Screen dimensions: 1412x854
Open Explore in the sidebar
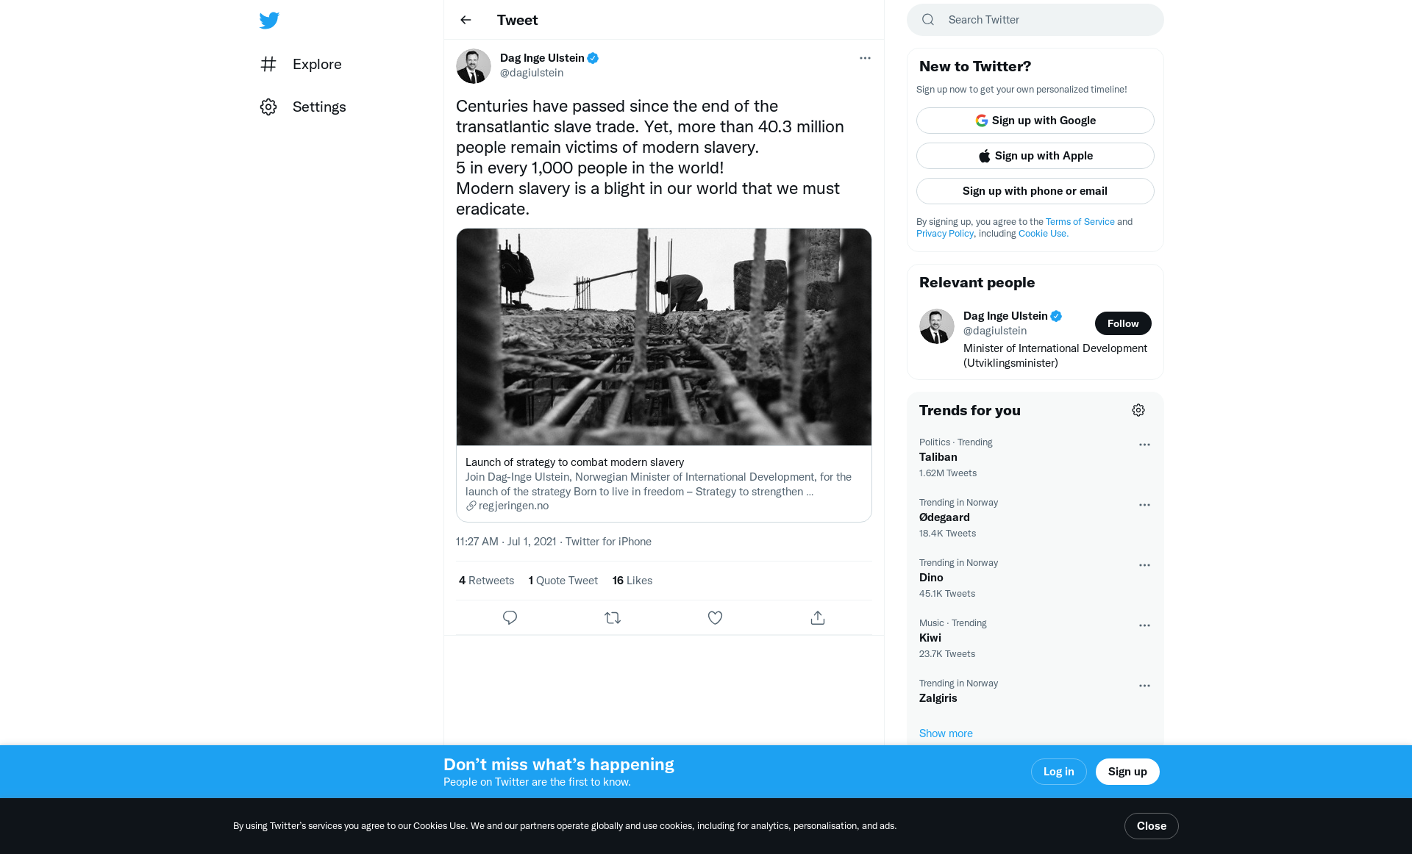tap(316, 64)
